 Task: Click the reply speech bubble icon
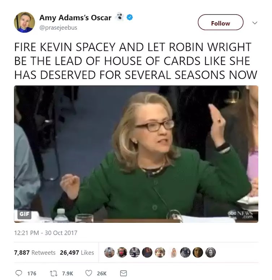click(18, 273)
